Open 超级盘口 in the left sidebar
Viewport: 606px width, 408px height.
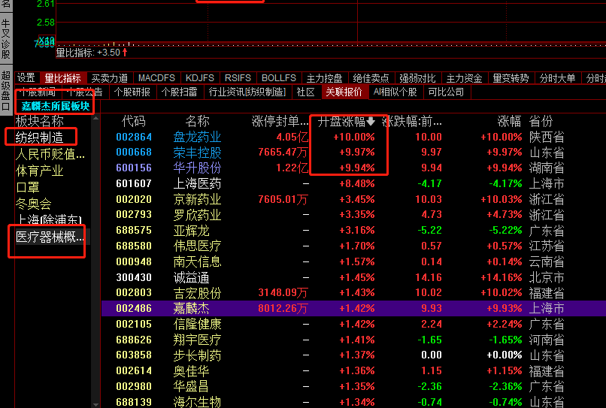pos(5,90)
